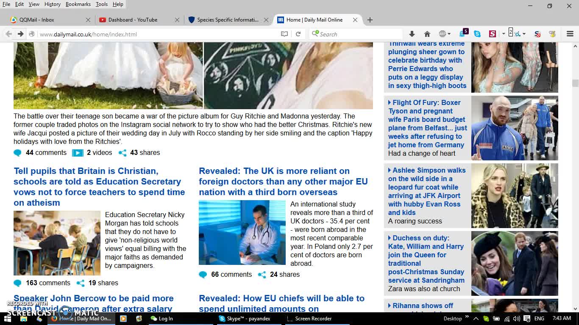Open 'UK is more reliant on foreign doctors' headline
The image size is (579, 325).
point(283,182)
